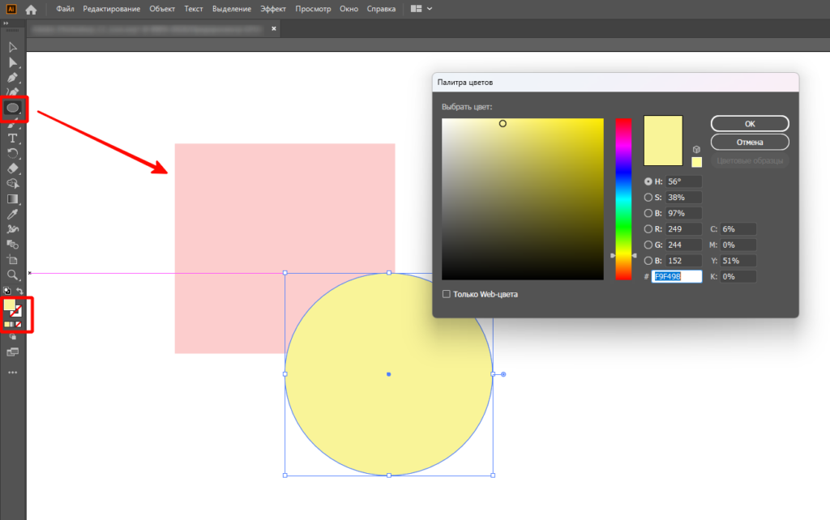Select the Gradient tool
The image size is (830, 520).
[13, 198]
